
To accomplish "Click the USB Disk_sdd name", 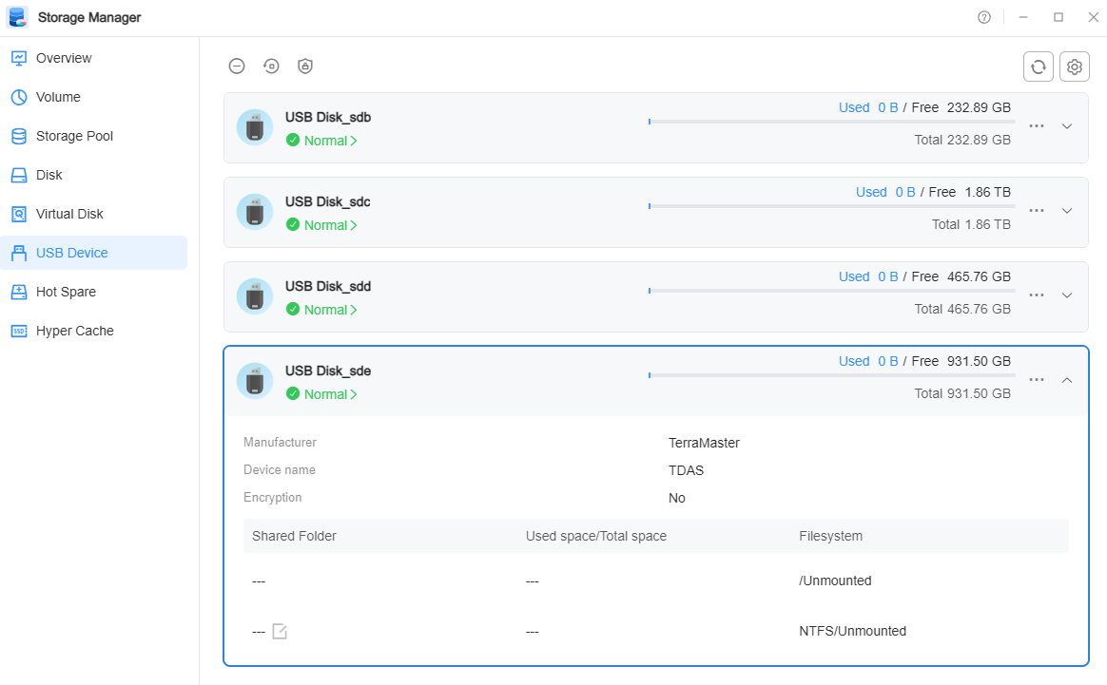I will pyautogui.click(x=328, y=286).
